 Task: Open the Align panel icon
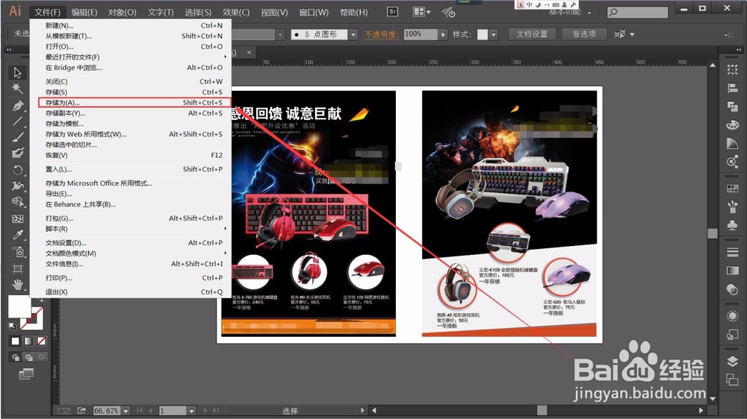point(732,88)
